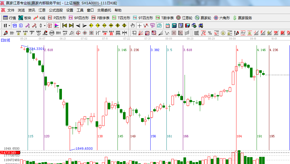Open the 江恩轮 Gann wheel tool
This screenshot has width=290, height=164.
[184, 18]
